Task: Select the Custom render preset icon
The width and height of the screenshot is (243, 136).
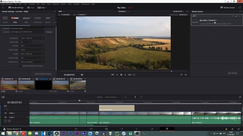Action: coord(5,18)
